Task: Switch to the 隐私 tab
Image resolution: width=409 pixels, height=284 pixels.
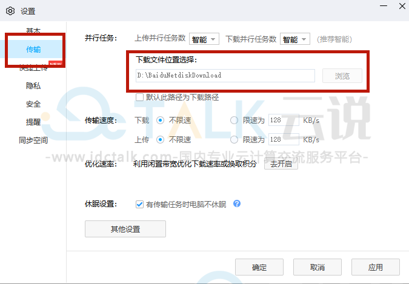Action: coord(33,86)
